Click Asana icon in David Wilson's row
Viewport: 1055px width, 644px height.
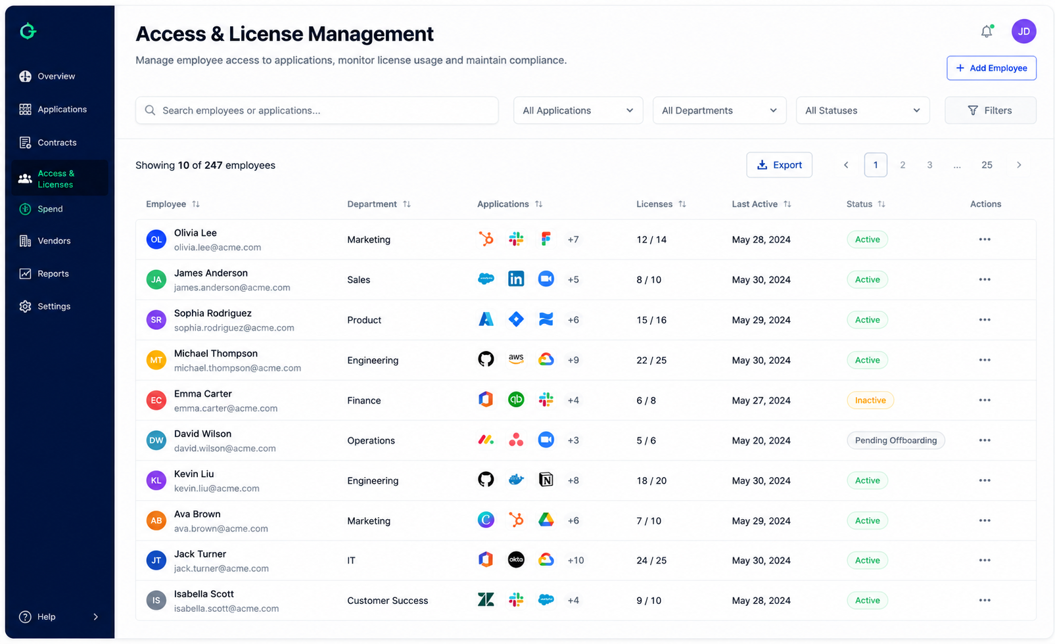pyautogui.click(x=516, y=440)
